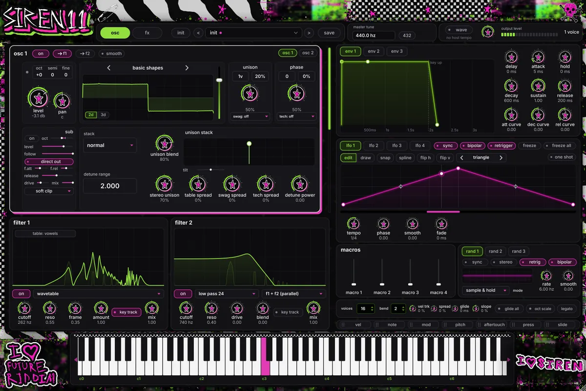586x391 pixels.
Task: Toggle filter 1 key track
Action: 126,312
